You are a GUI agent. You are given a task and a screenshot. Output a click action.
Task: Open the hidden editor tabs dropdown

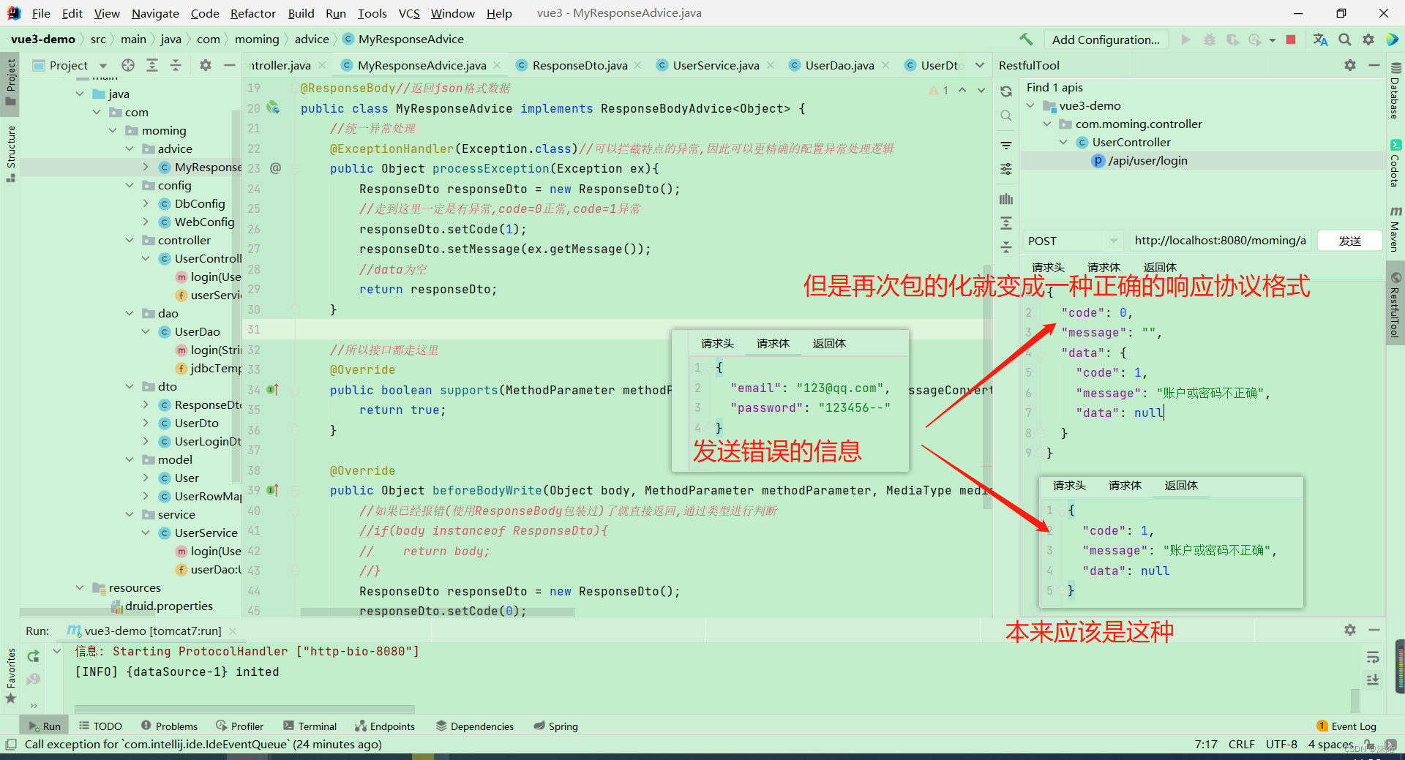981,65
